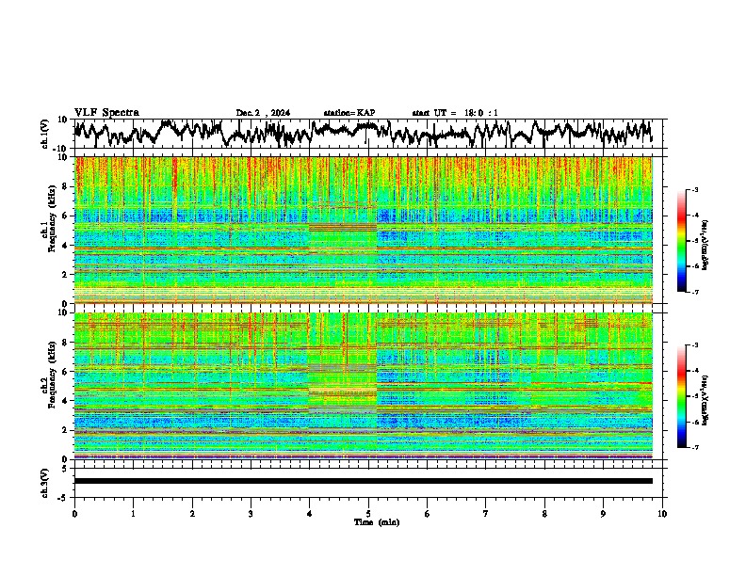Click time axis tick label "5"
Viewport: 746px width, 576px height.
(x=368, y=514)
